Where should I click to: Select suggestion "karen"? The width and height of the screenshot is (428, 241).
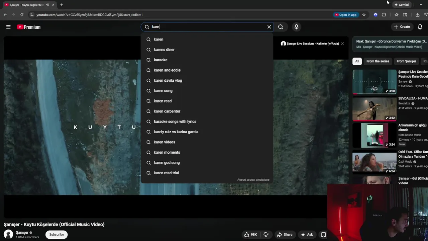pos(207,39)
